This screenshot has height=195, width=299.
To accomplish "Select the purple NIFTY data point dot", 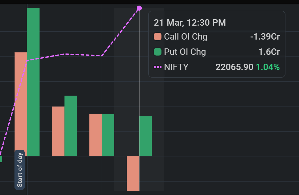I will [139, 8].
